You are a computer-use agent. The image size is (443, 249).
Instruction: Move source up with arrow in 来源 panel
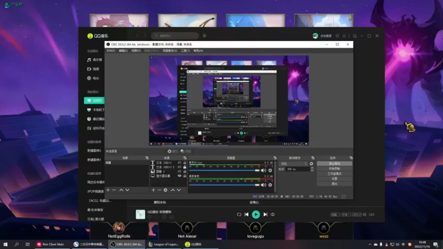(173, 190)
